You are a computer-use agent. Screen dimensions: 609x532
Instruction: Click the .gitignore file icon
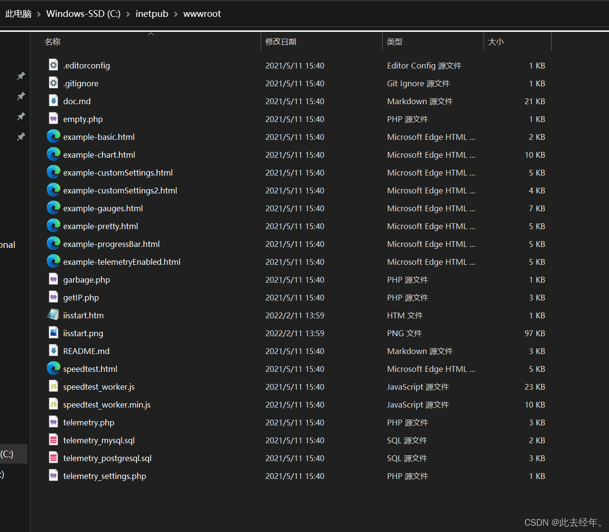(54, 83)
